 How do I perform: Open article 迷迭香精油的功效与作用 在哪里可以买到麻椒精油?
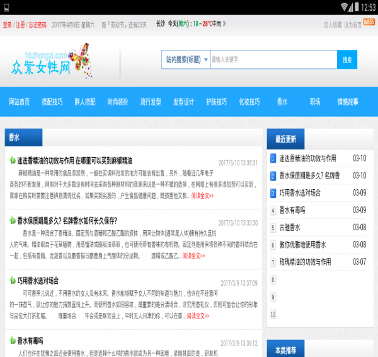[x=75, y=160]
